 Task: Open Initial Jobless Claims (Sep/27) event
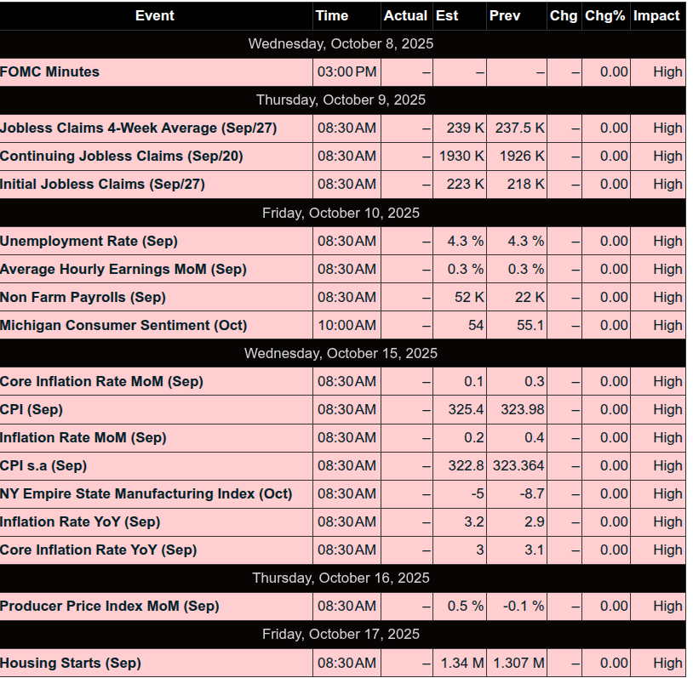pos(102,185)
